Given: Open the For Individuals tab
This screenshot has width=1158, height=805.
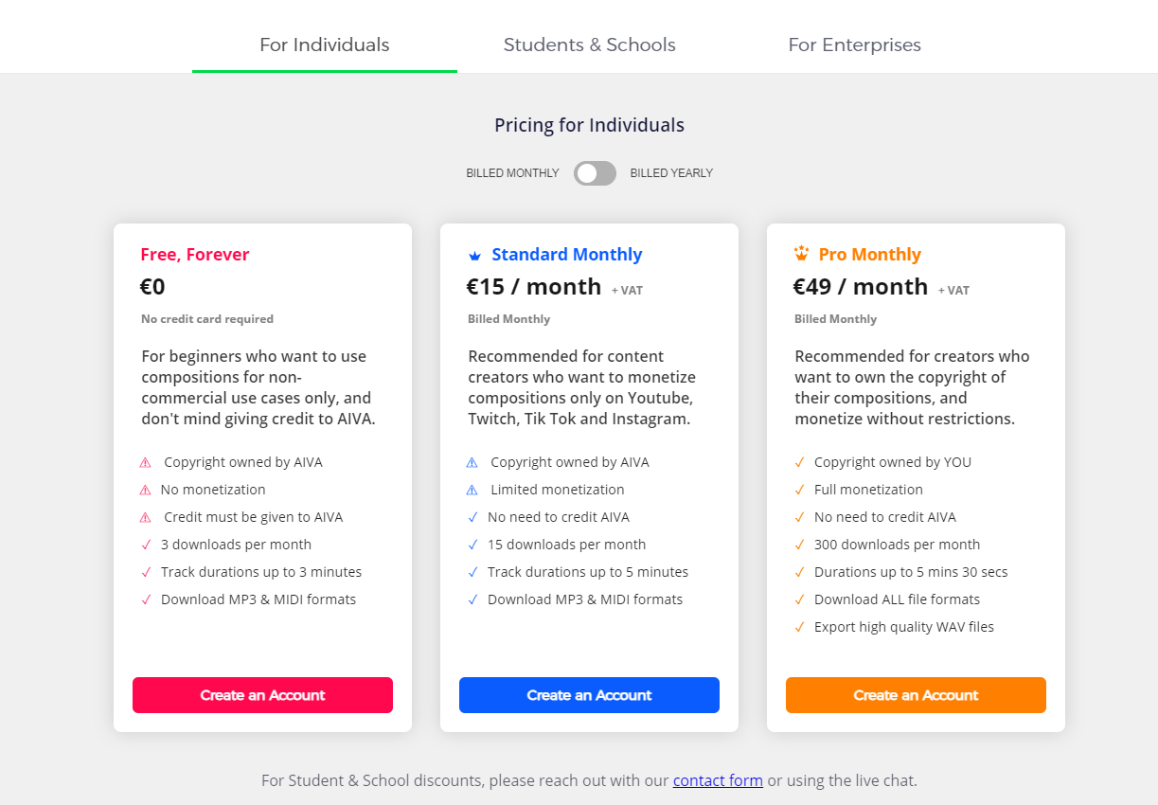Looking at the screenshot, I should [x=325, y=45].
